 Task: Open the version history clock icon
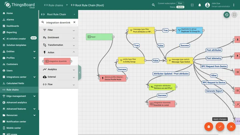[x=226, y=15]
